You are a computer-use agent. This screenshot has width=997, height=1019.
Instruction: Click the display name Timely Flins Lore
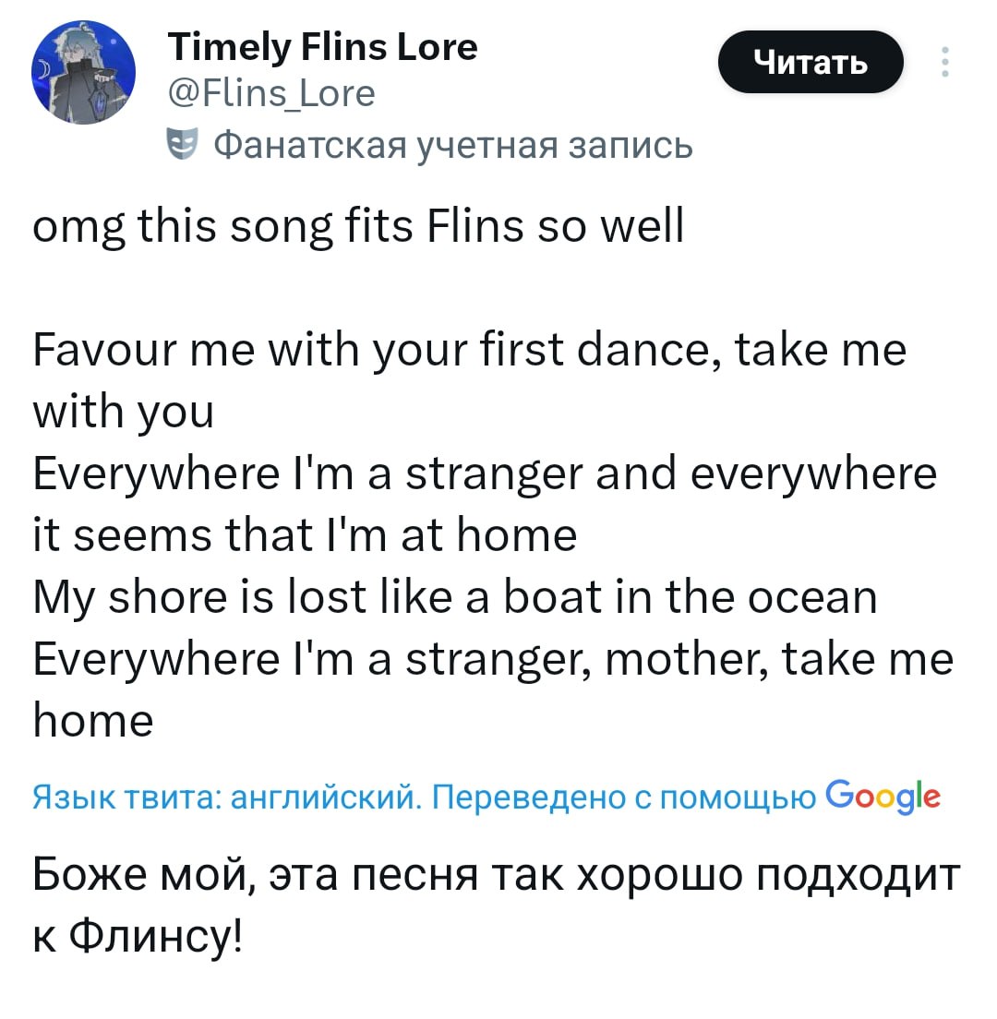322,46
